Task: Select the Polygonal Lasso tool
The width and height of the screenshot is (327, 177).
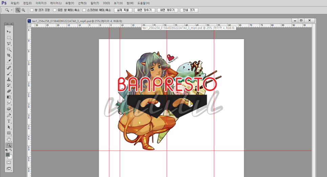Action: (9, 43)
